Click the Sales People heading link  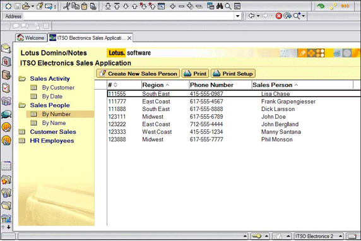tap(50, 105)
